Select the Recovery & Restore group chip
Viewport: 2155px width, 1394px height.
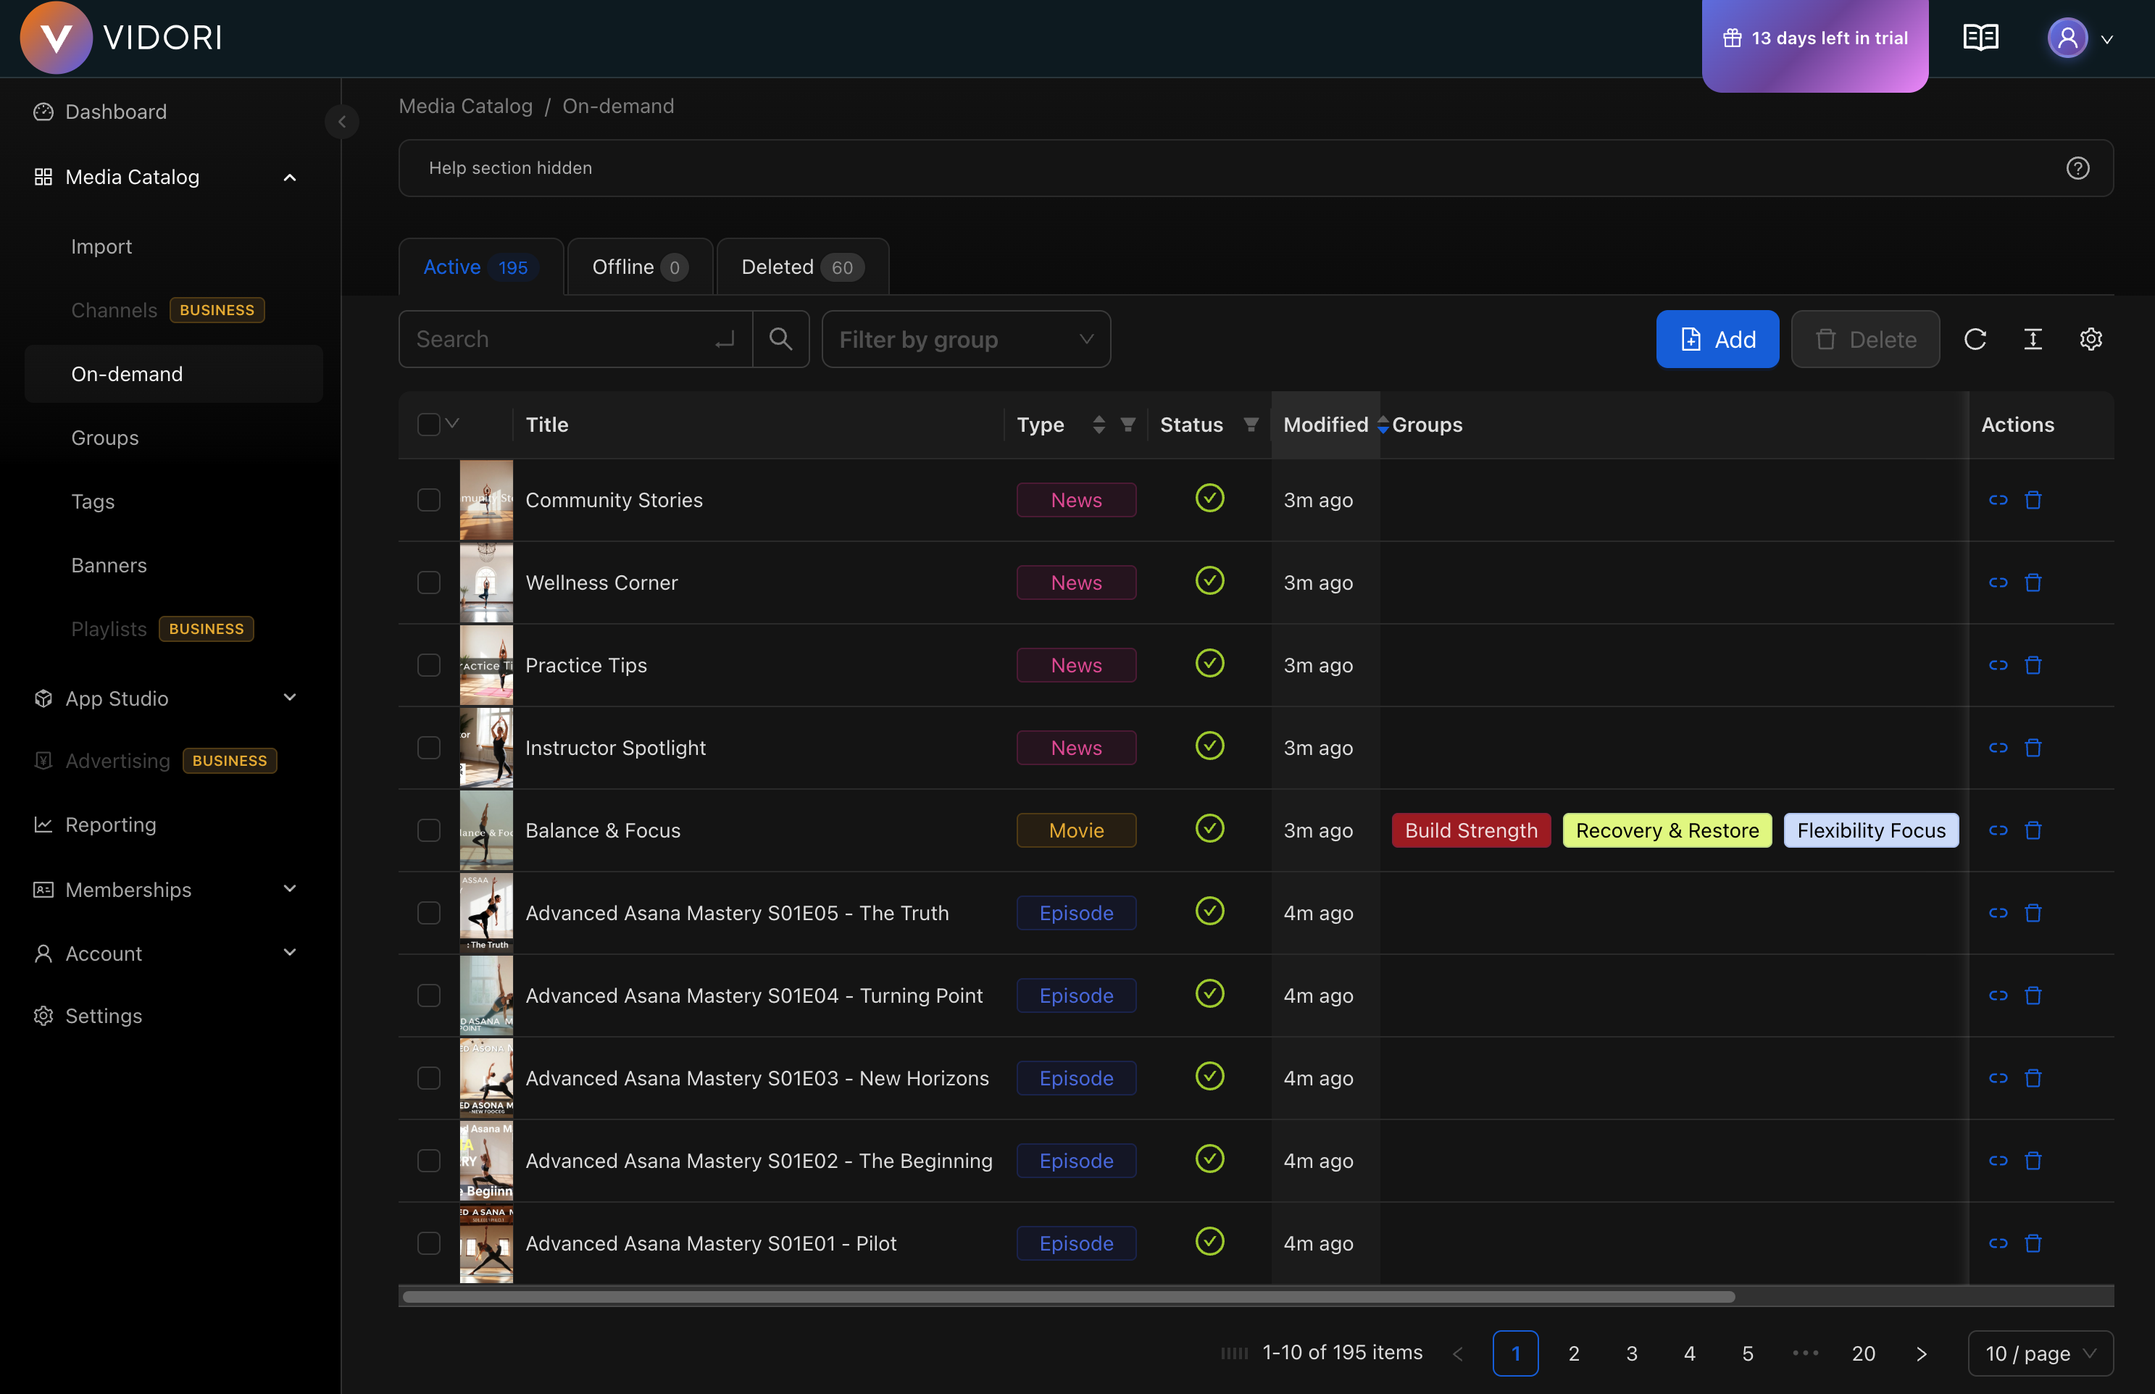coord(1667,829)
